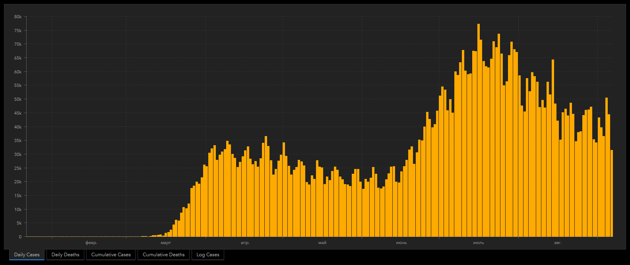The width and height of the screenshot is (630, 265).
Task: Click the 60k y-axis label
Action: click(17, 72)
